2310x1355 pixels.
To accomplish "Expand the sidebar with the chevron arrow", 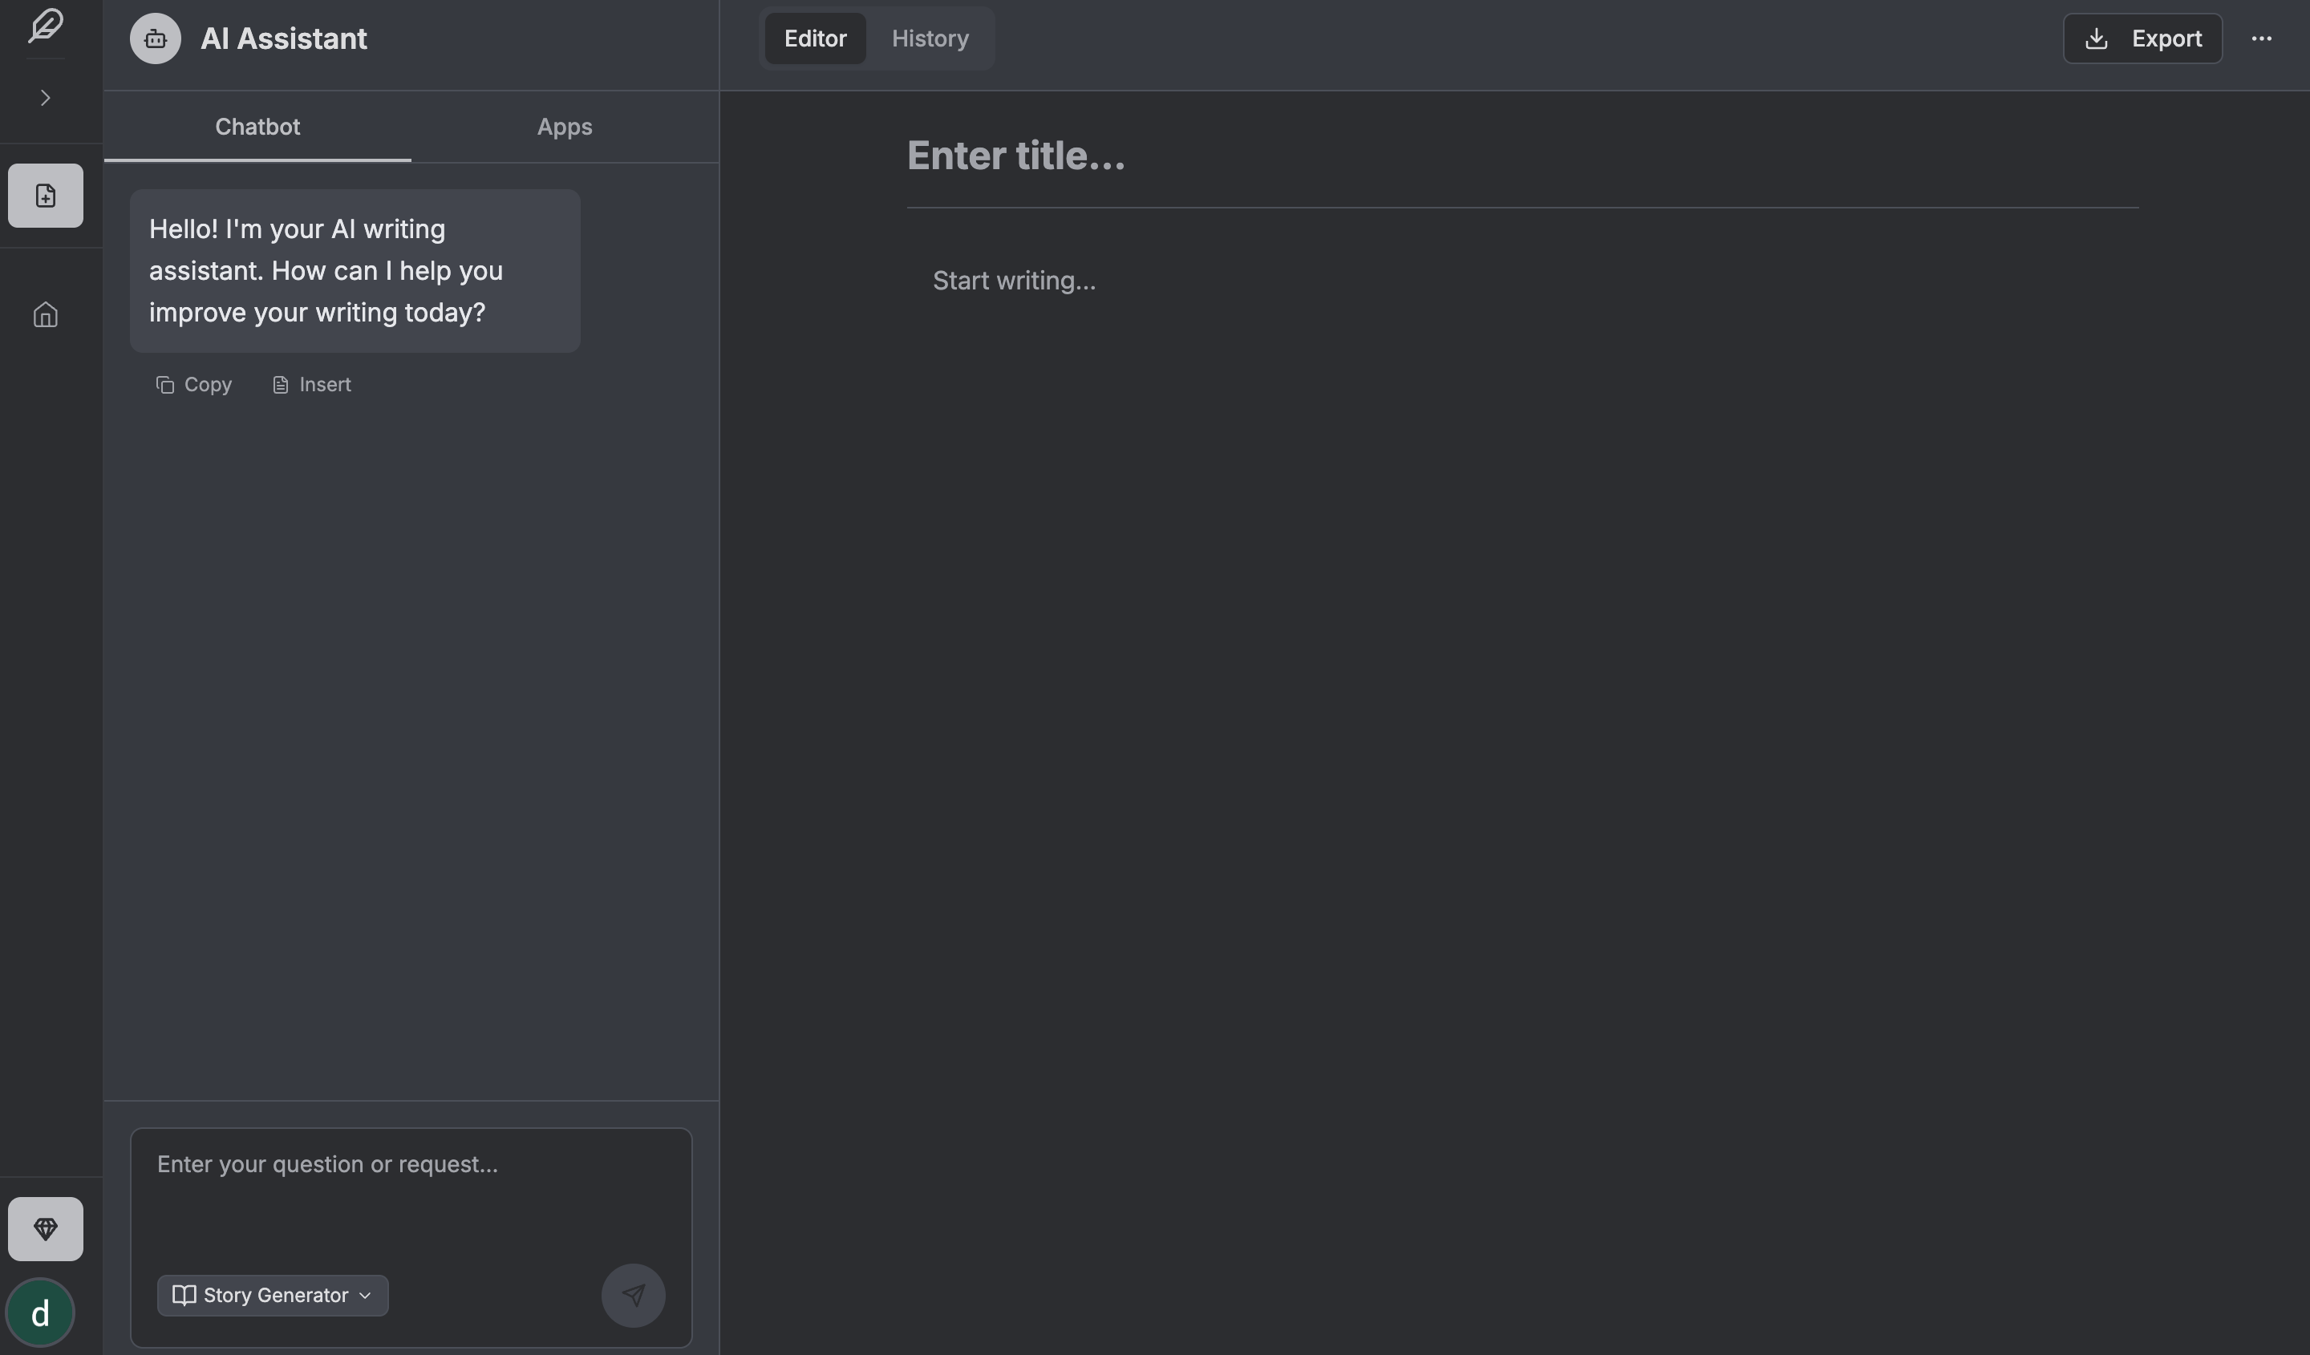I will (45, 97).
